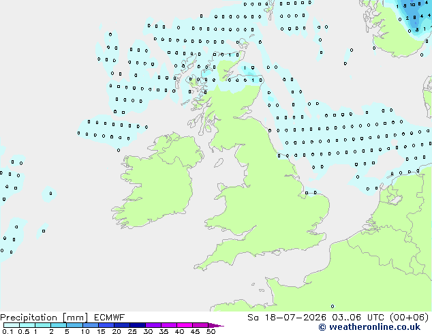Click the legend label '50'
Image resolution: width=432 pixels, height=334 pixels.
tap(211, 331)
